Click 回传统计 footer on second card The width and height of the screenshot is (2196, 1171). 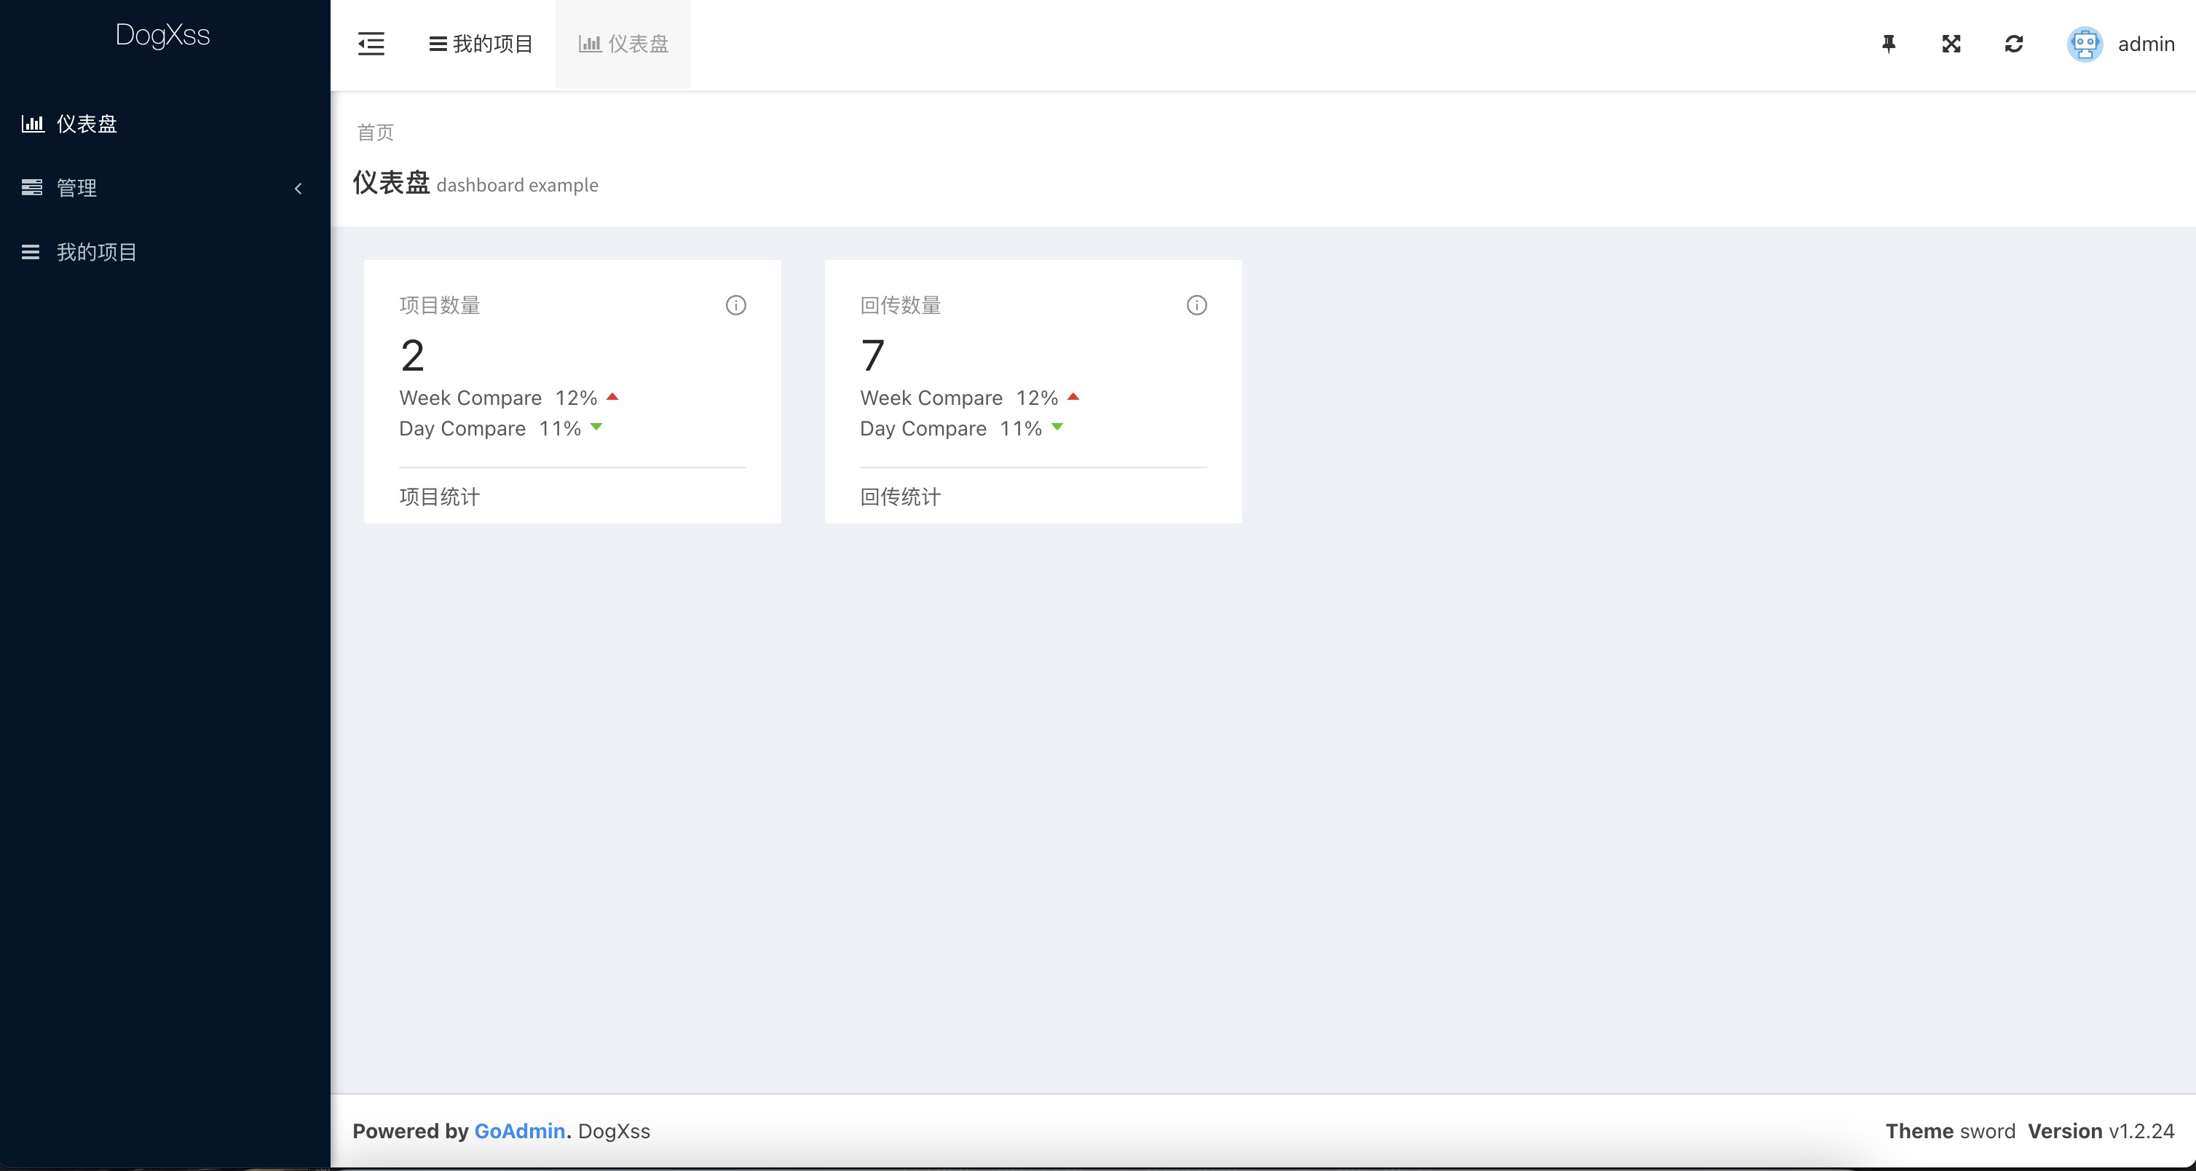pos(900,497)
